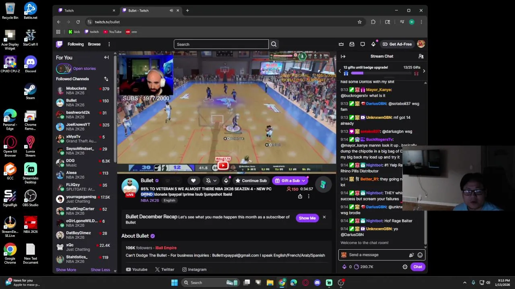This screenshot has width=515, height=289.
Task: Expand Gift a Sub options
Action: point(303,181)
